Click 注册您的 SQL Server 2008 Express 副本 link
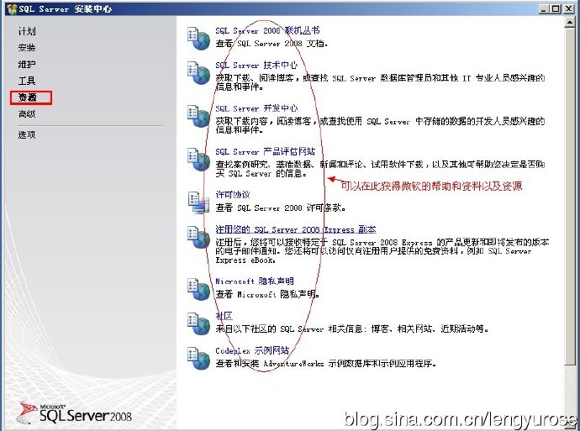Image resolution: width=580 pixels, height=431 pixels. (x=296, y=229)
